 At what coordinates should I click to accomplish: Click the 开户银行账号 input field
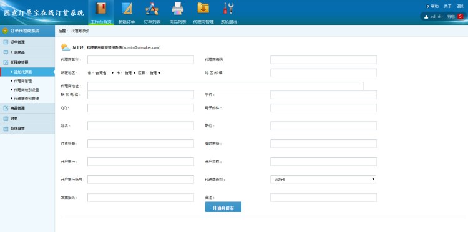click(140, 180)
